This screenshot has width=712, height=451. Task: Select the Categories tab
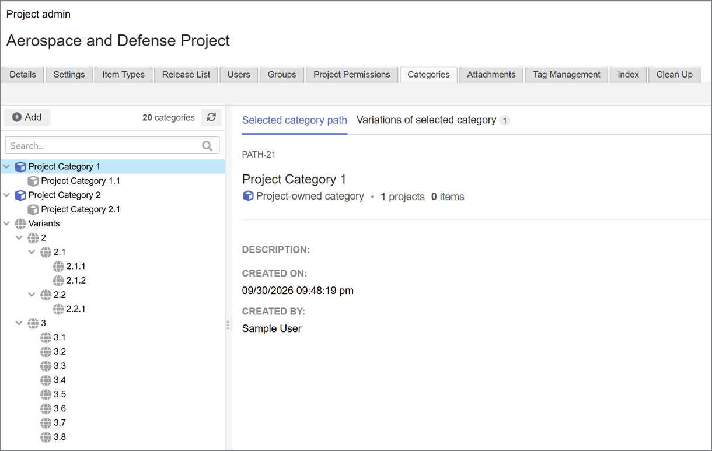tap(428, 75)
